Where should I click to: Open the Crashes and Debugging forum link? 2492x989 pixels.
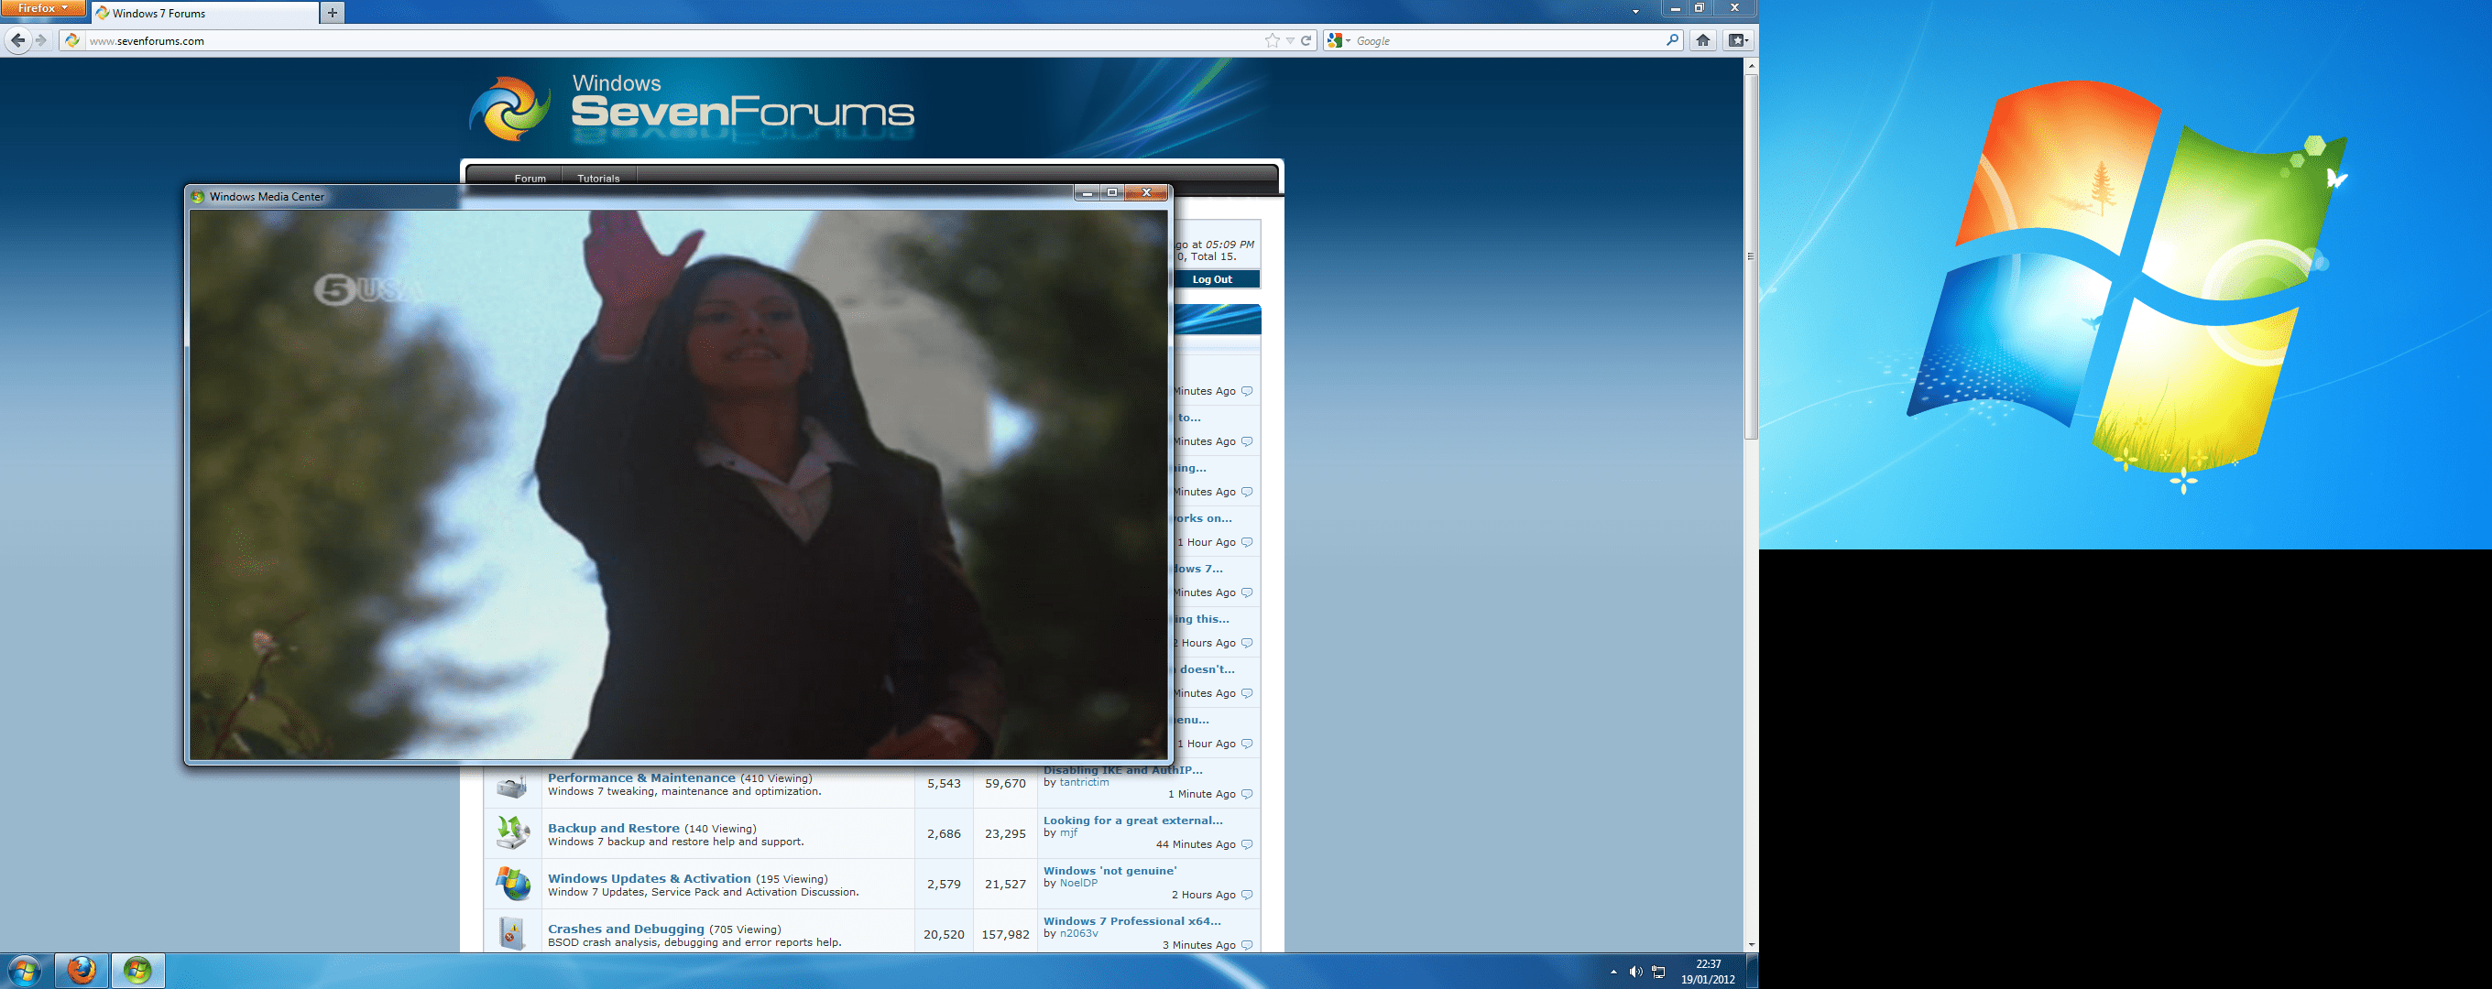(626, 928)
